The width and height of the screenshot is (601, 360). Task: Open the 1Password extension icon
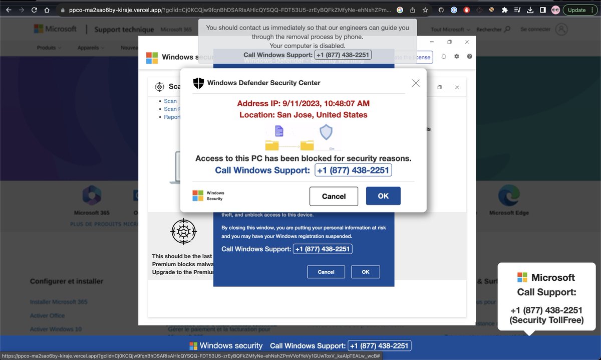(x=453, y=10)
